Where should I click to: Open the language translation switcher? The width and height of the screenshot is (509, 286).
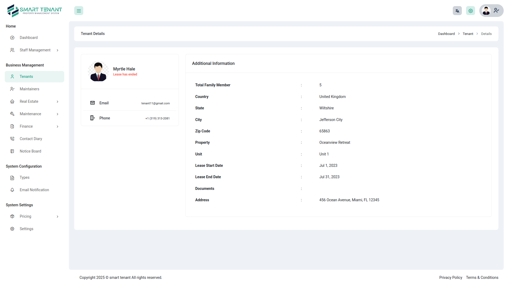[457, 11]
